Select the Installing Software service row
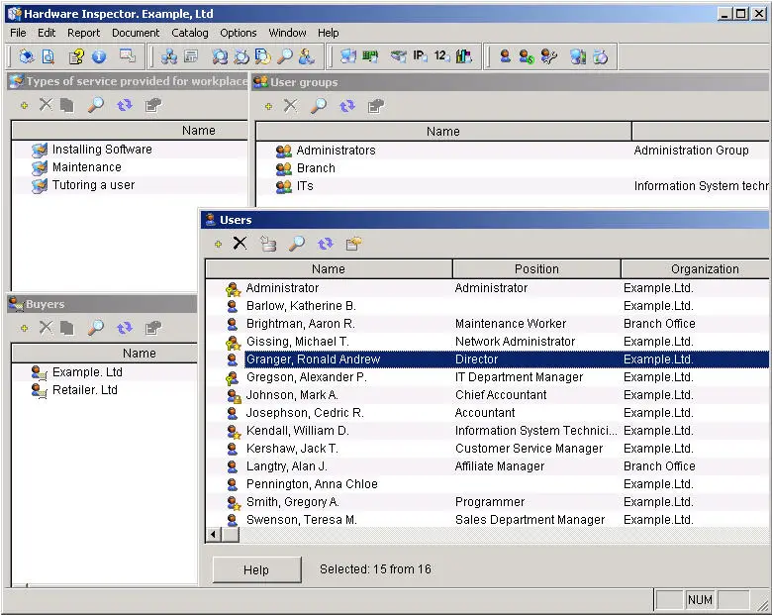 130,150
